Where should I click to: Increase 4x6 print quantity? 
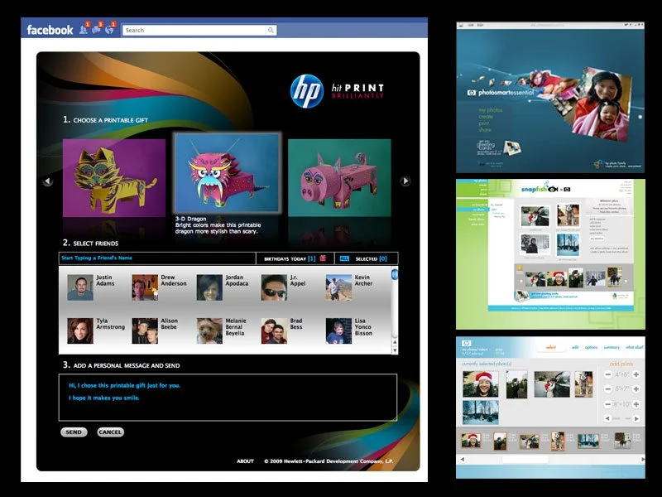(x=636, y=374)
